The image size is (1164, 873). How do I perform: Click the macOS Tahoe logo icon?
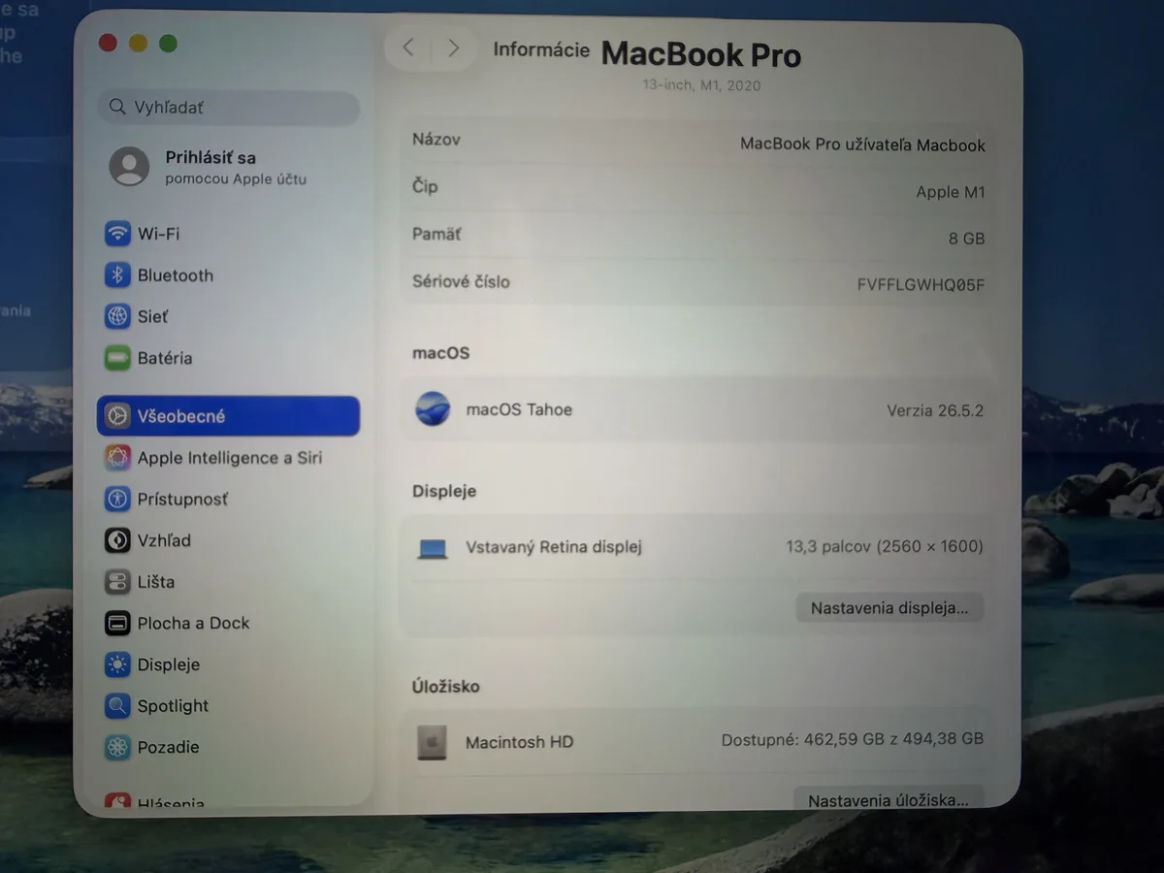(x=433, y=409)
